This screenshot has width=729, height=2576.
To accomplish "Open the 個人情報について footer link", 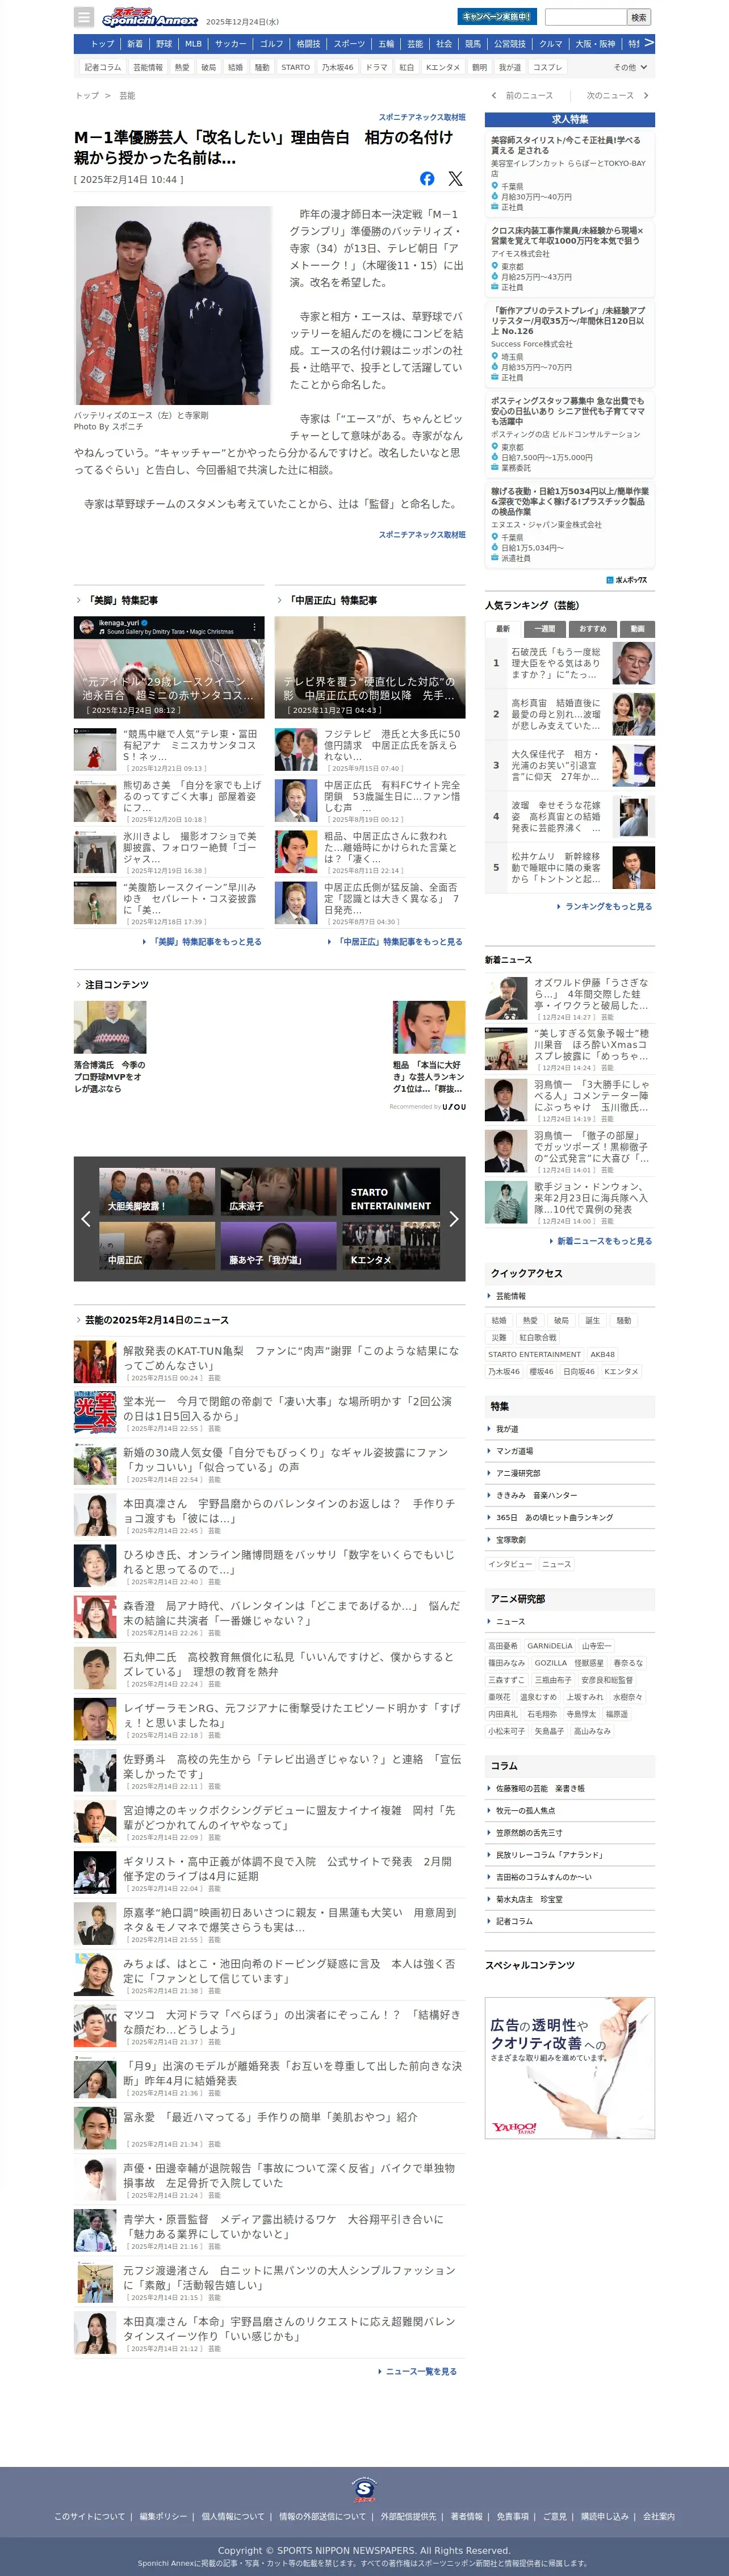I will tap(233, 2516).
